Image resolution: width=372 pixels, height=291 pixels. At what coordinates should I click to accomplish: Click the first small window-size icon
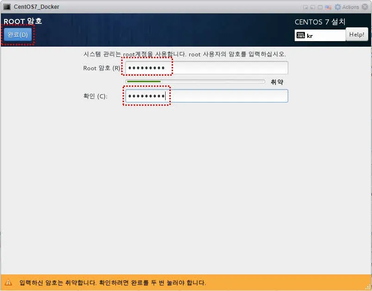pyautogui.click(x=305, y=7)
